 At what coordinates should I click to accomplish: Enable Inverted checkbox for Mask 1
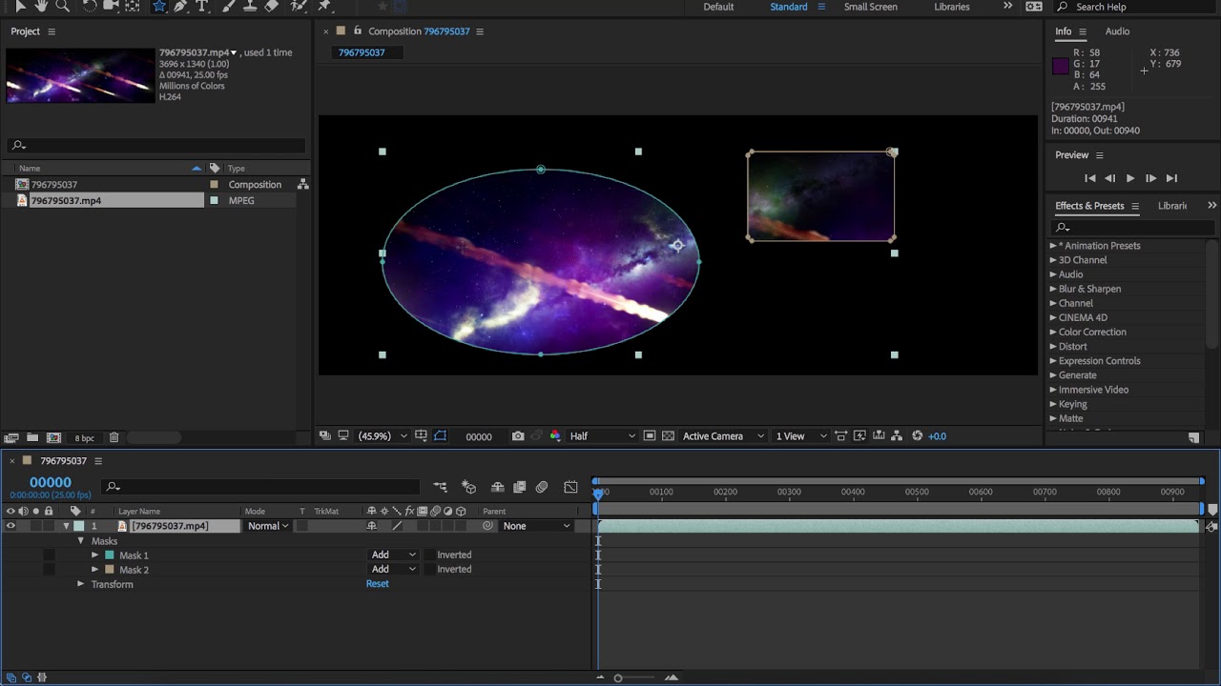(x=429, y=555)
